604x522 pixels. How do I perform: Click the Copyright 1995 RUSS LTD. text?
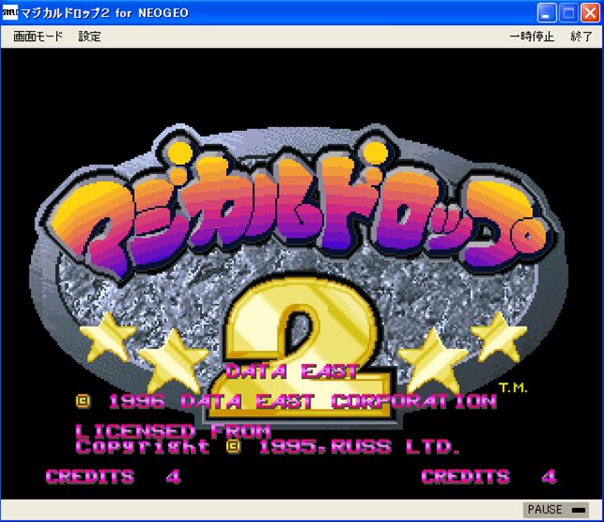[267, 447]
